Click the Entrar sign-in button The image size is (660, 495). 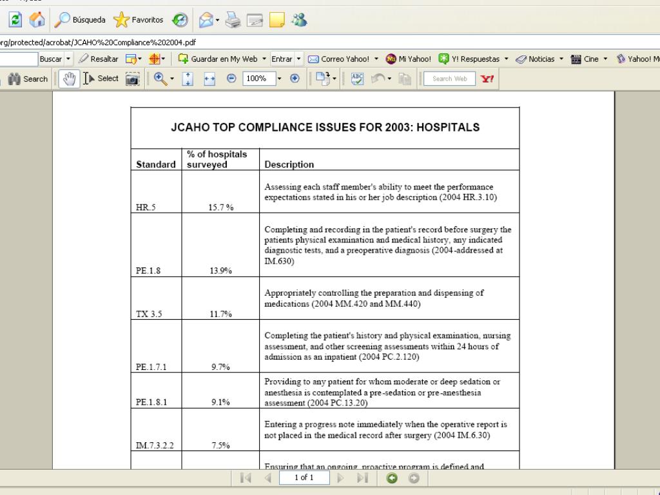[282, 59]
